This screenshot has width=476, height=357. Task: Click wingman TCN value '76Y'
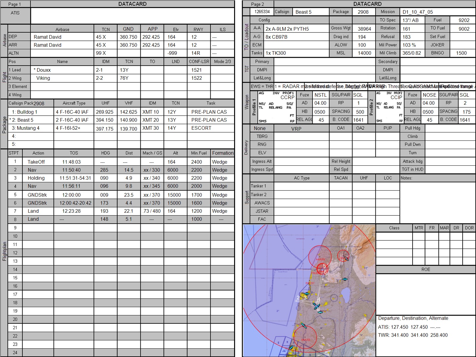(x=124, y=78)
